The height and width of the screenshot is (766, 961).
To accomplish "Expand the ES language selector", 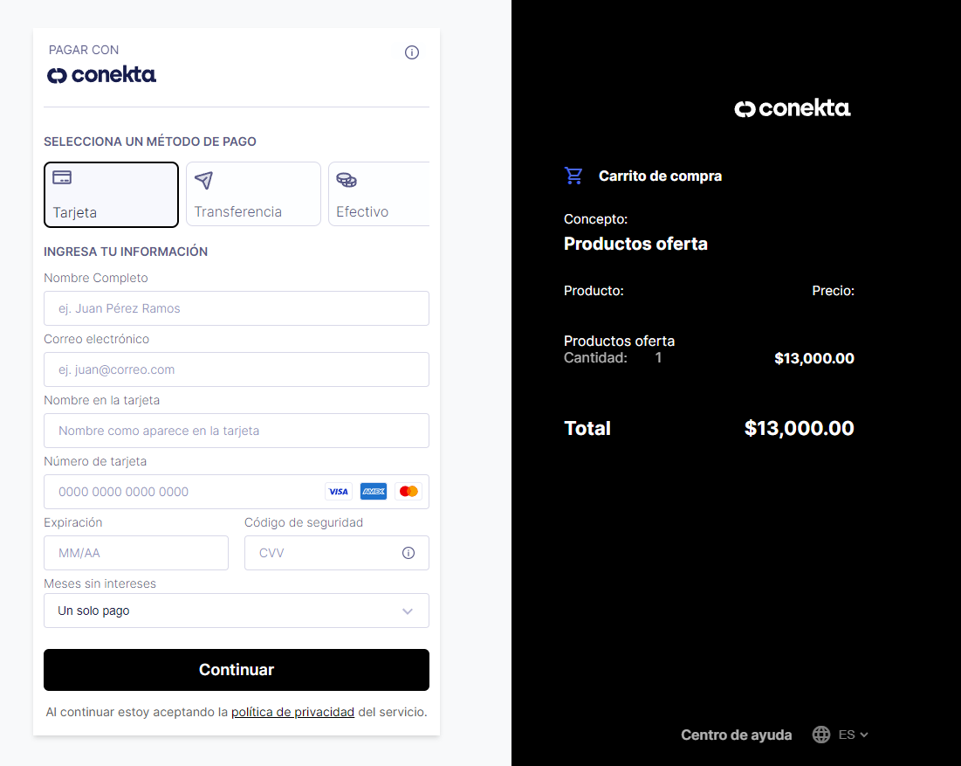I will (853, 735).
